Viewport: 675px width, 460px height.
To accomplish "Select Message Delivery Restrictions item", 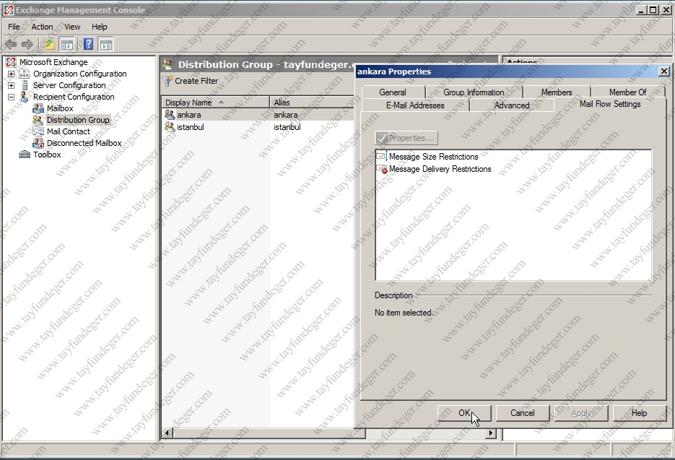I will pyautogui.click(x=440, y=169).
